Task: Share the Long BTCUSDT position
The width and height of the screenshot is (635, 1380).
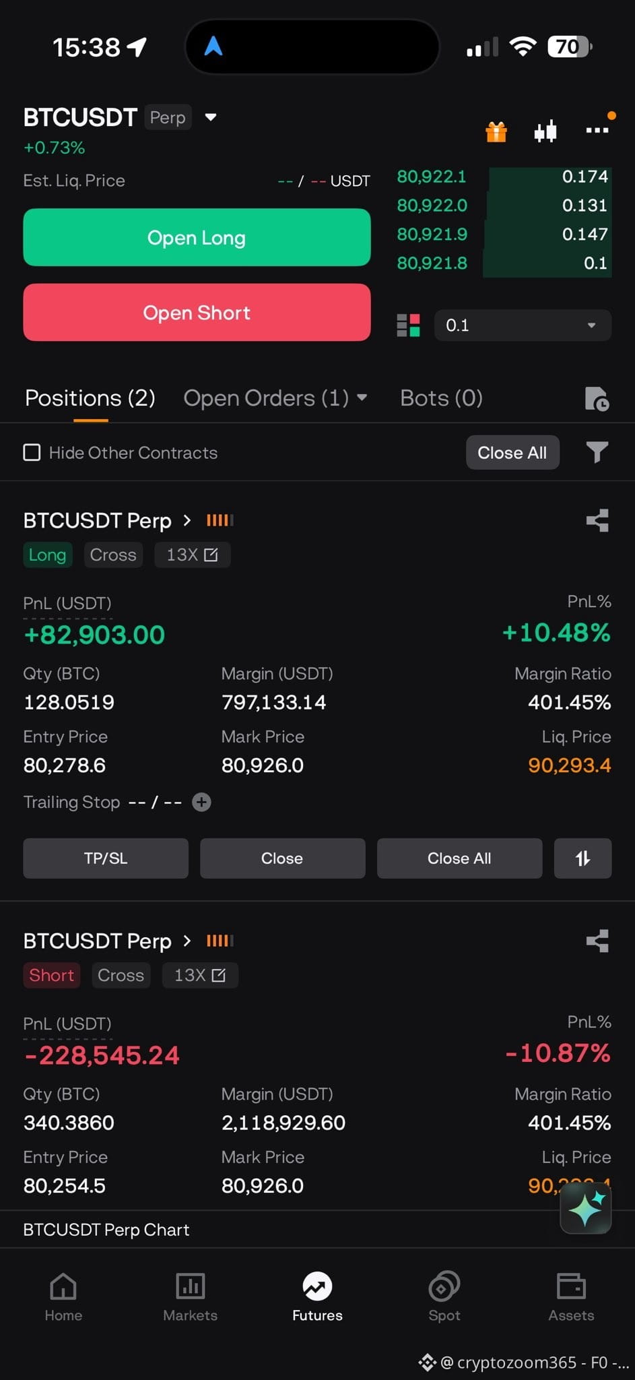Action: (x=597, y=520)
